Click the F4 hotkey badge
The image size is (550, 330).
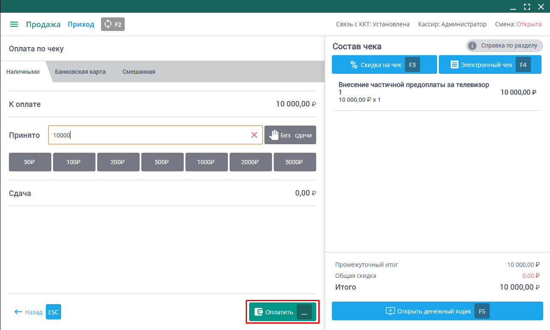click(x=523, y=65)
